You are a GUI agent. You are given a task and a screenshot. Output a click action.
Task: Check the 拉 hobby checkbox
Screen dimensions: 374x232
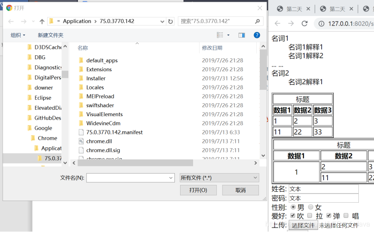click(x=310, y=216)
